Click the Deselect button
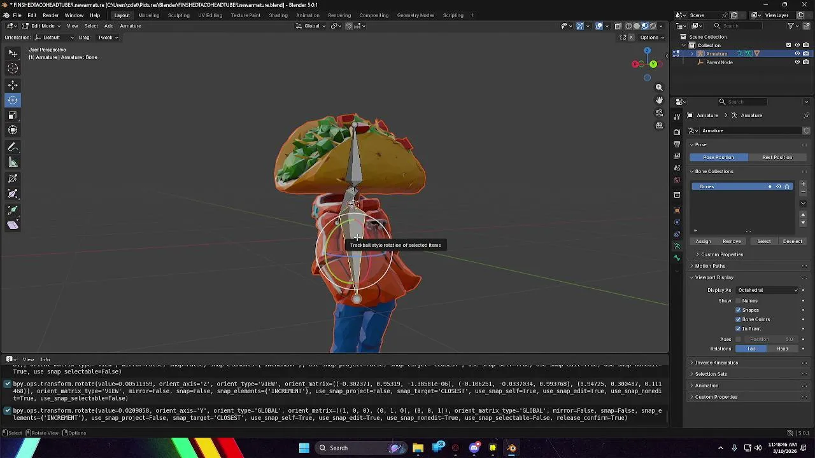This screenshot has height=458, width=815. point(793,242)
